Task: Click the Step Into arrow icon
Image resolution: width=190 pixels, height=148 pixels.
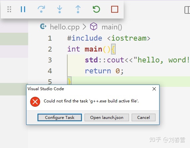Action: coord(59,9)
